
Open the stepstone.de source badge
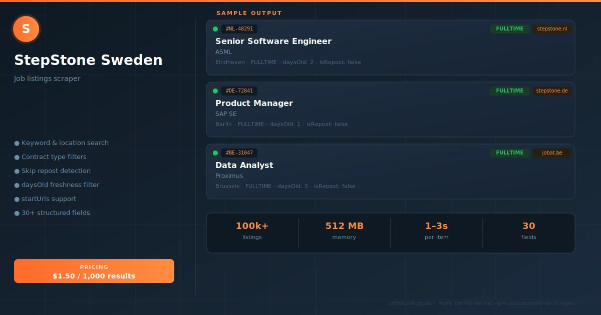pos(552,91)
